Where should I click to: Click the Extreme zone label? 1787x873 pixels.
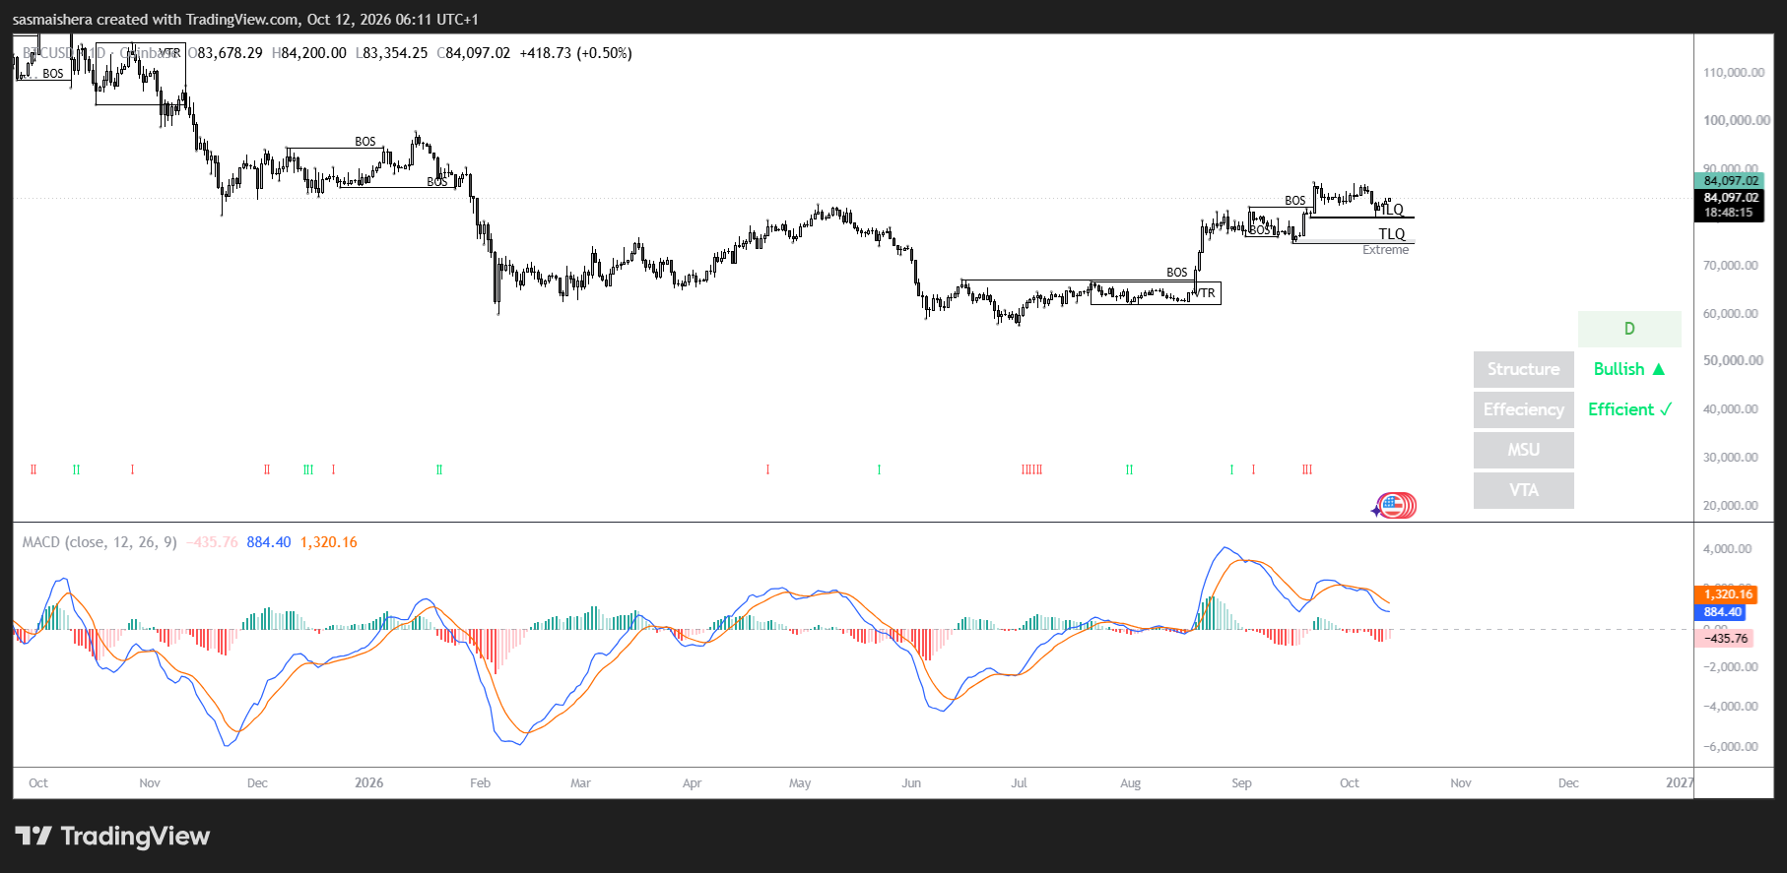pos(1386,250)
